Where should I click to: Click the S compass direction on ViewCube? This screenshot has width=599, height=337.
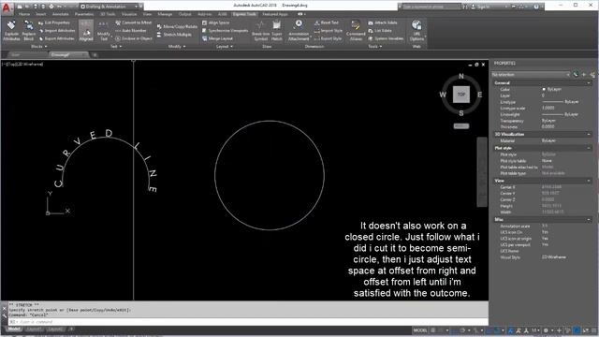click(461, 113)
